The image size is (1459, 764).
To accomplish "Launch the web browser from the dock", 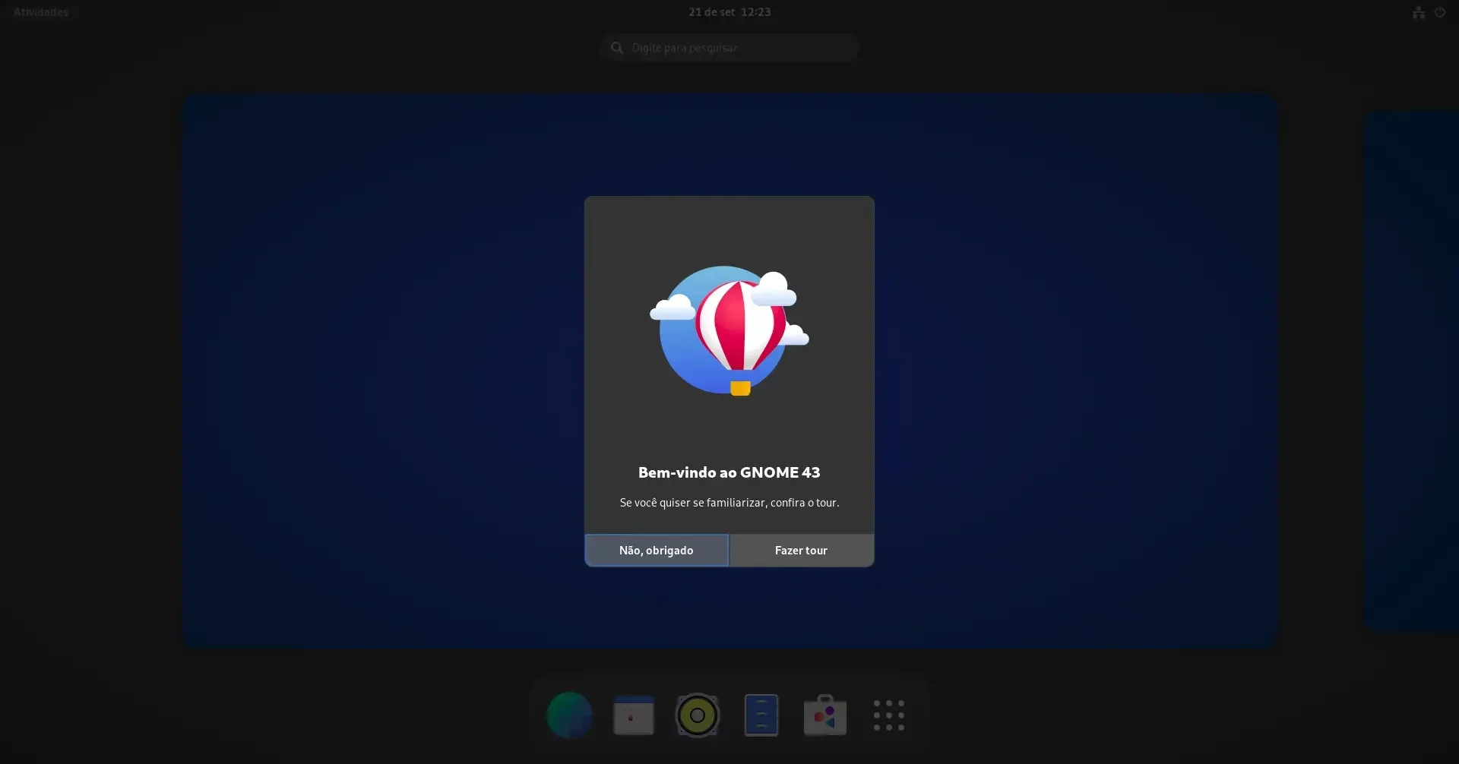I will (x=570, y=715).
